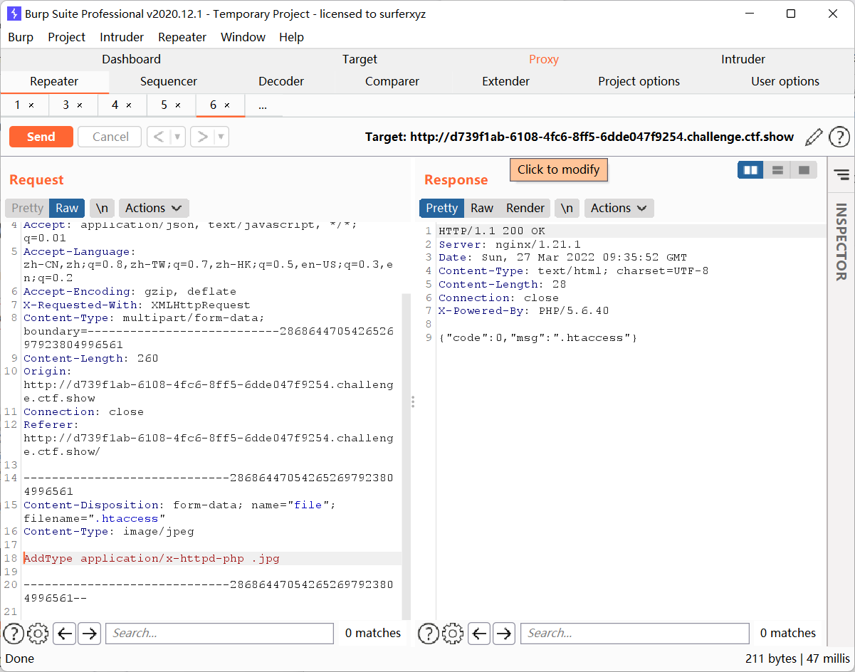Select Repeater request tab 5
This screenshot has width=855, height=672.
[x=164, y=105]
